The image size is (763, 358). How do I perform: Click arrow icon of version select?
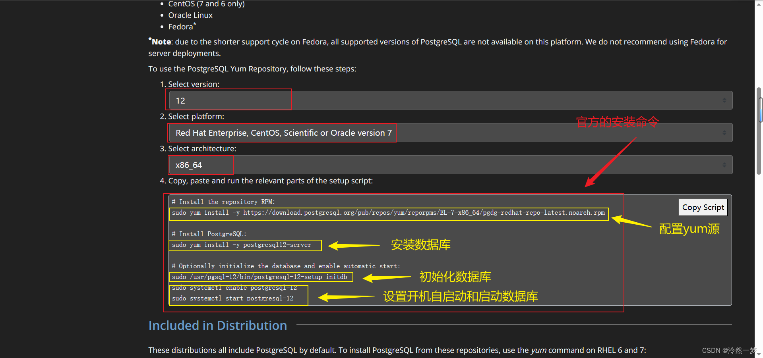tap(724, 100)
